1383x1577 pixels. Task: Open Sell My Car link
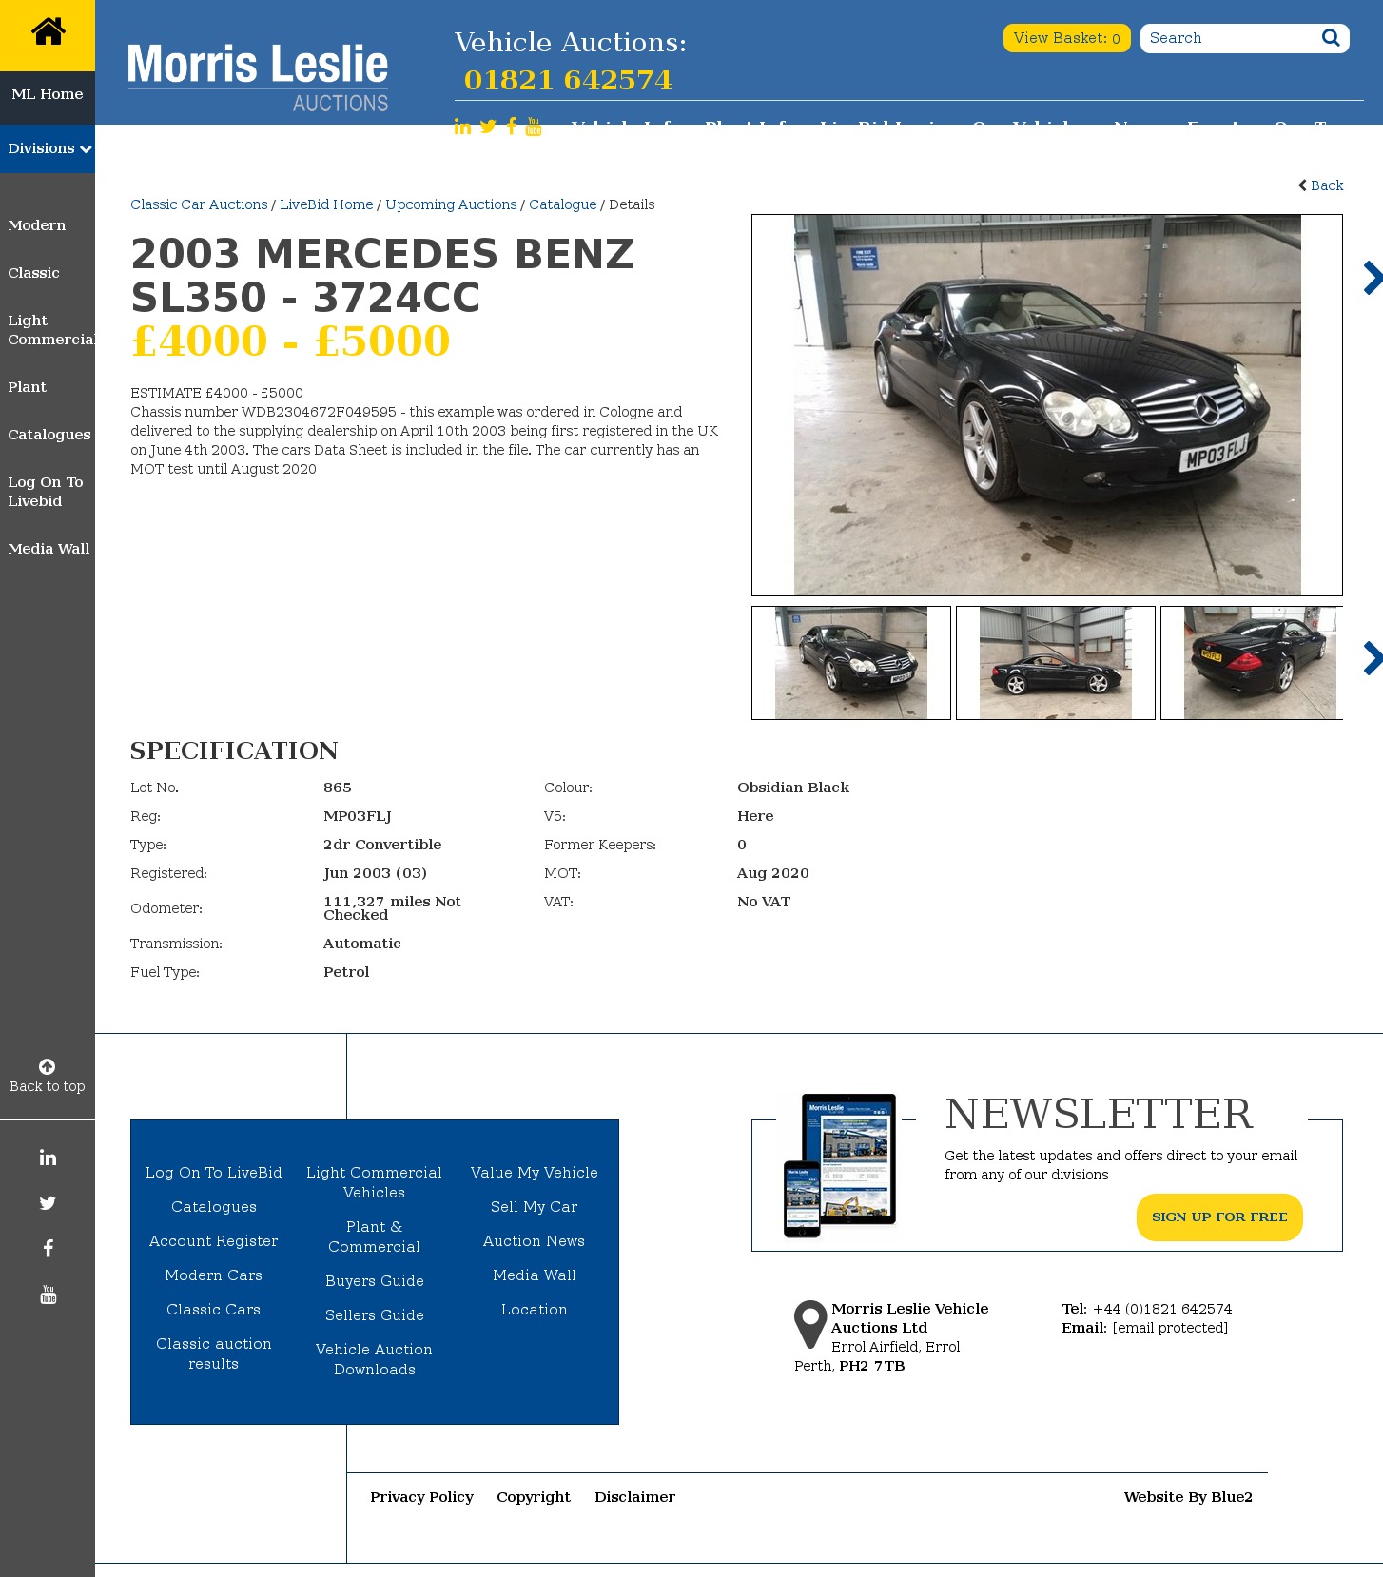tap(535, 1207)
